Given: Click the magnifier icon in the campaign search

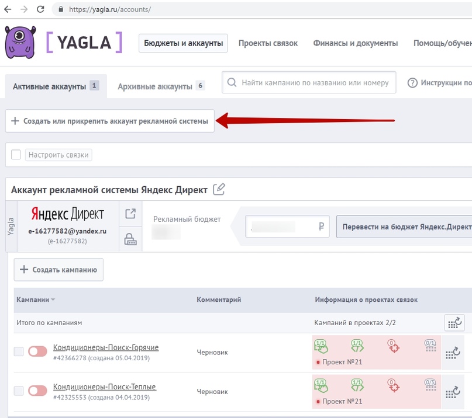Looking at the screenshot, I should pyautogui.click(x=232, y=82).
